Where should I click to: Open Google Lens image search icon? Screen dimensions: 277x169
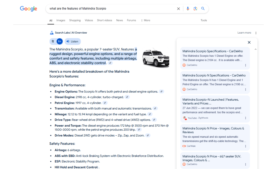(x=195, y=9)
